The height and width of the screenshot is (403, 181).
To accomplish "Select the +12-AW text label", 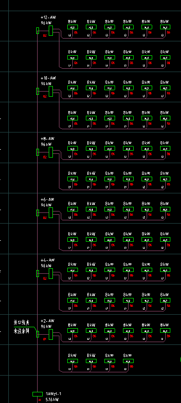I will pos(48,17).
